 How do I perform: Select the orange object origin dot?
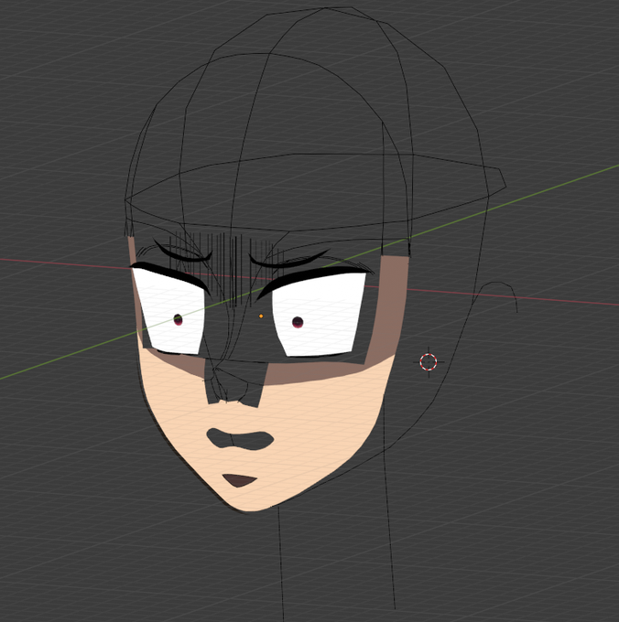point(261,316)
